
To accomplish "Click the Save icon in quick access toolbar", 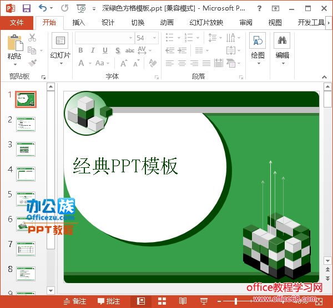I will (x=26, y=8).
